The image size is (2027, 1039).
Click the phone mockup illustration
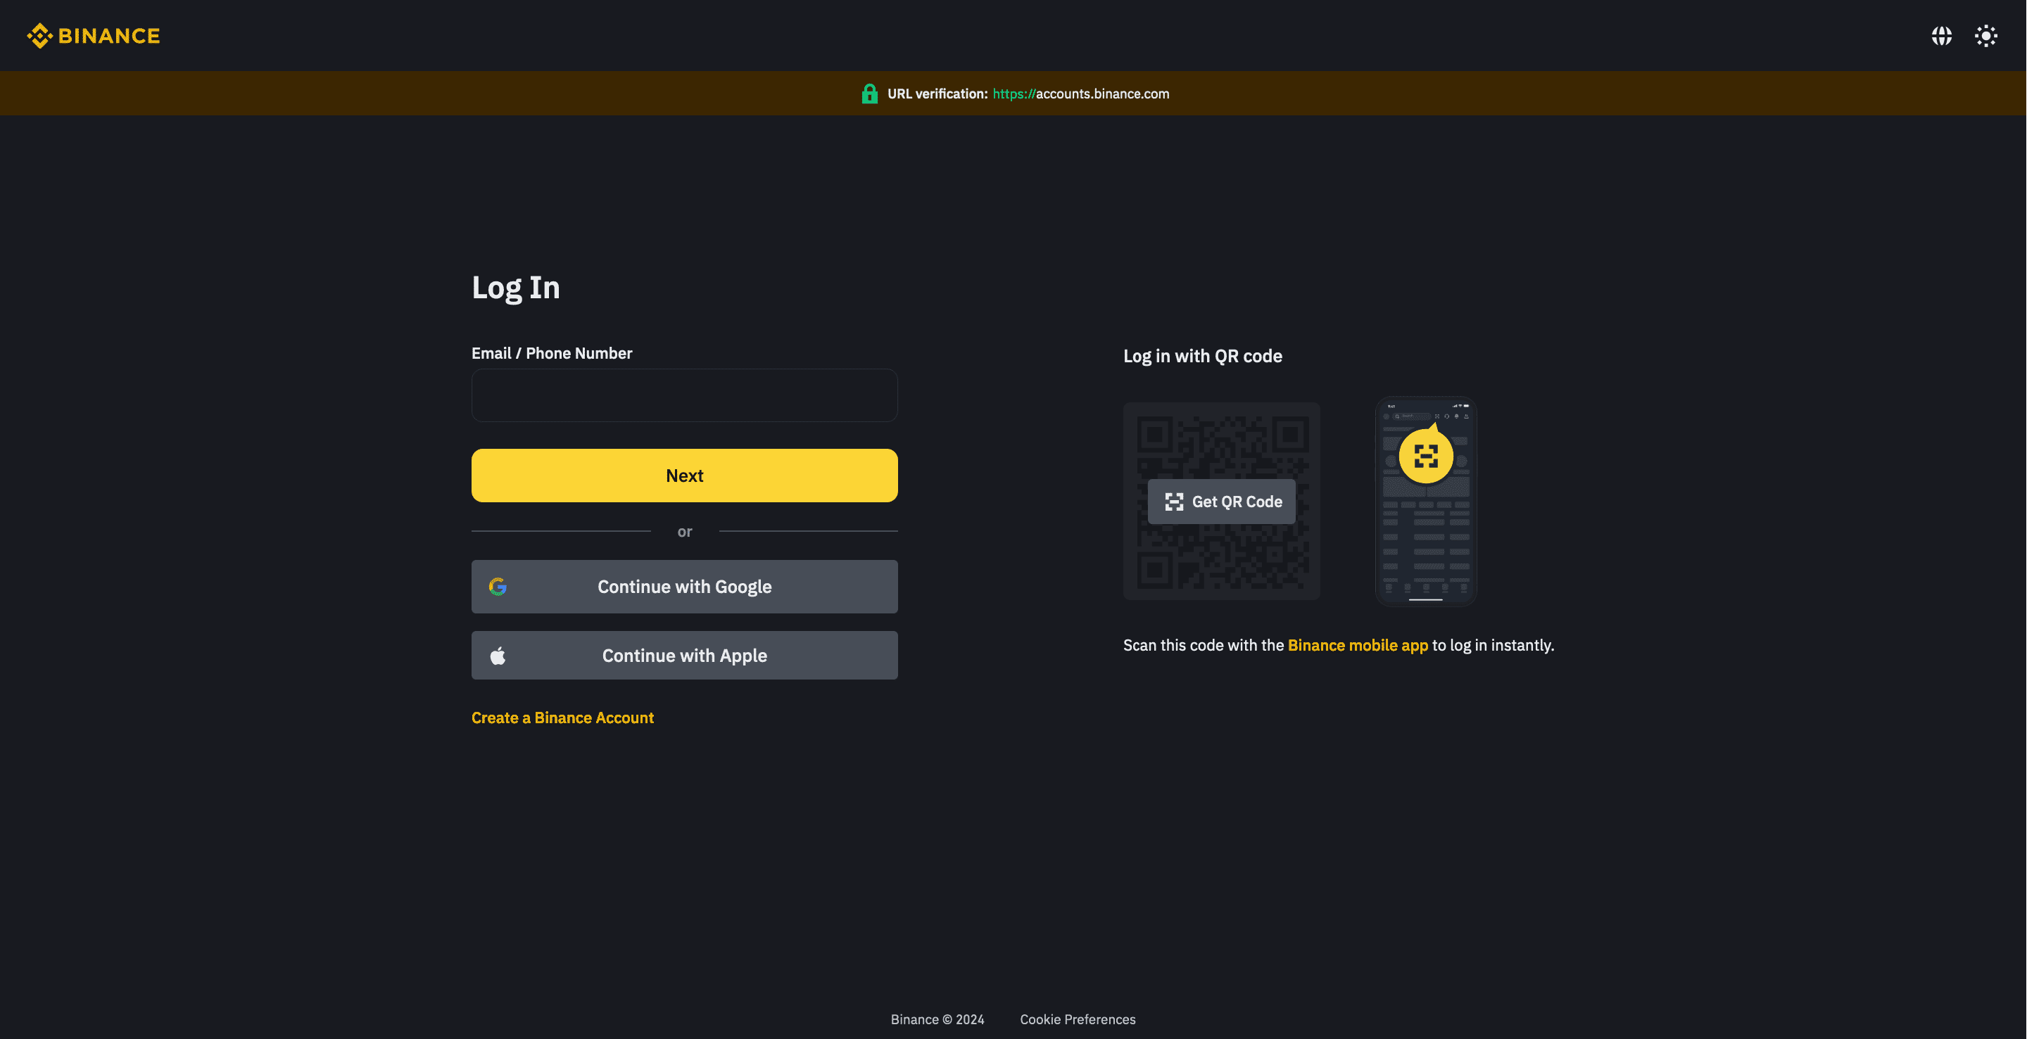(1425, 501)
